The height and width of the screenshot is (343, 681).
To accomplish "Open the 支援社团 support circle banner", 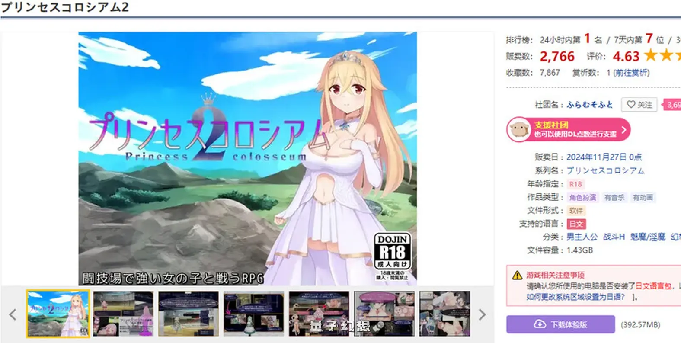I will pos(569,129).
